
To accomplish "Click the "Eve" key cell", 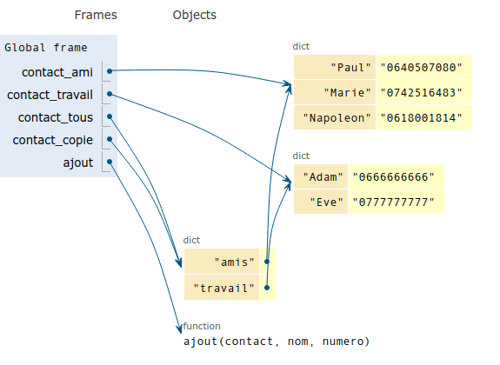I will click(x=321, y=202).
